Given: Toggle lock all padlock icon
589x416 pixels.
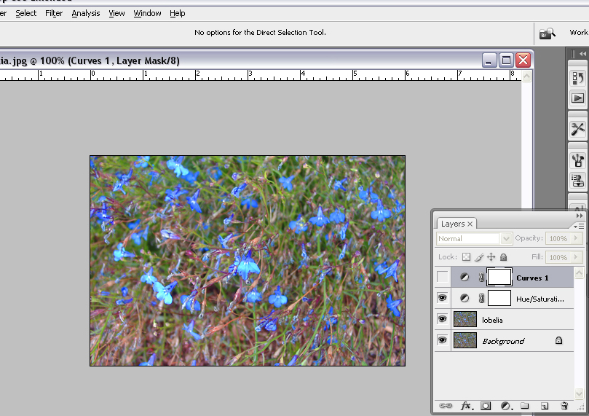Looking at the screenshot, I should coord(503,257).
